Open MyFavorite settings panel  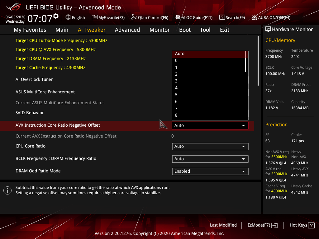point(108,17)
